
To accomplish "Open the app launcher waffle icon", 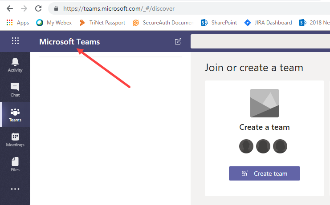I will click(15, 41).
